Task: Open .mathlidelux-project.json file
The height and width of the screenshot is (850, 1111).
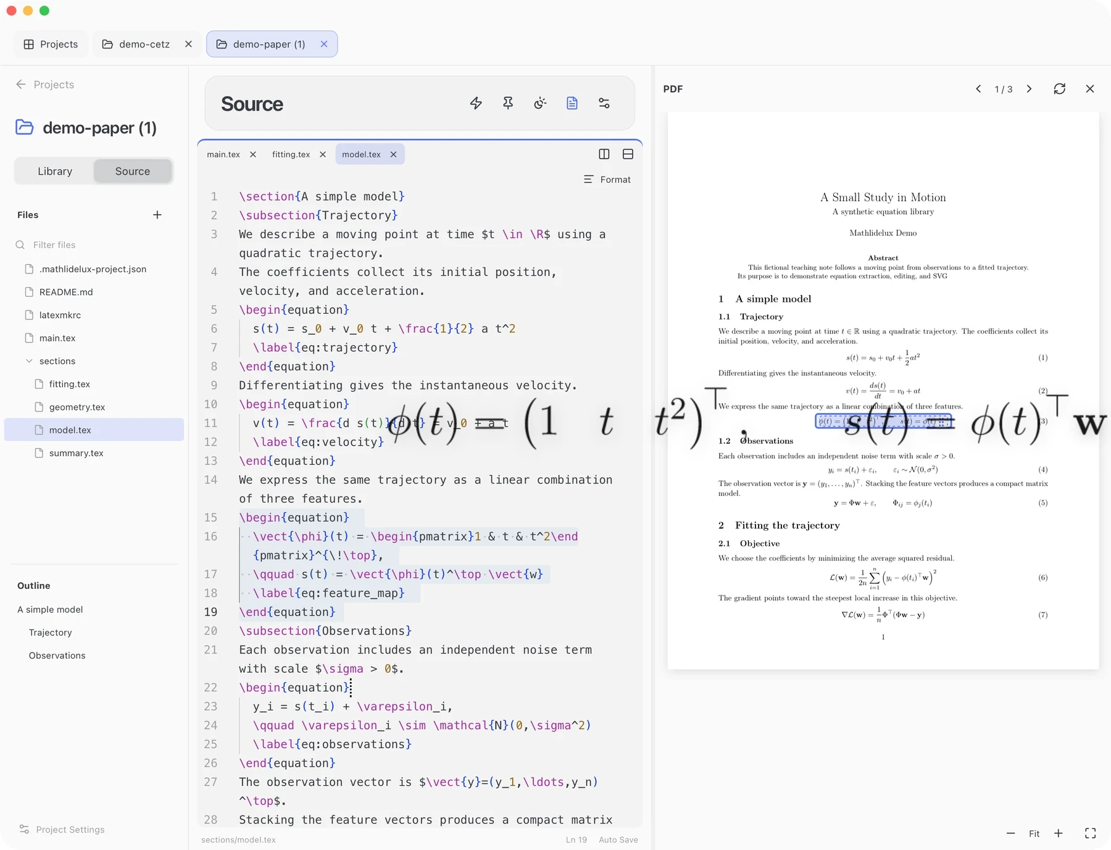Action: click(x=93, y=269)
